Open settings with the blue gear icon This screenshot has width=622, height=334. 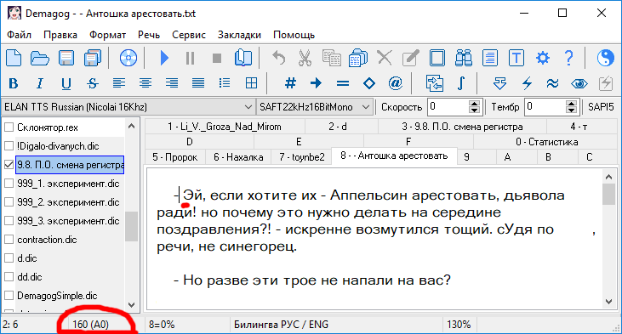pos(542,59)
